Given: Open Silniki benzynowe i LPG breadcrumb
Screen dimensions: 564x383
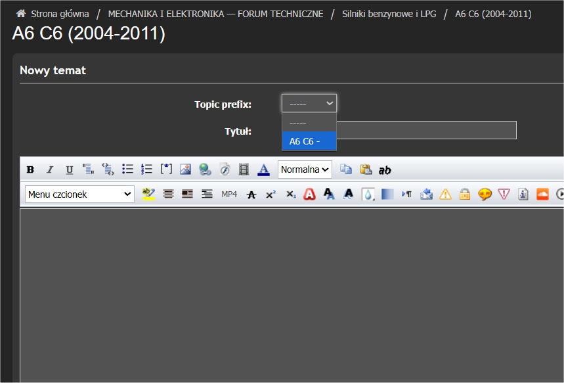Looking at the screenshot, I should pos(389,14).
